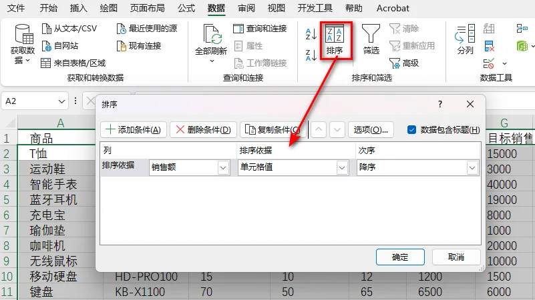The width and height of the screenshot is (535, 300).
Task: Move sort level up arrow
Action: [319, 130]
